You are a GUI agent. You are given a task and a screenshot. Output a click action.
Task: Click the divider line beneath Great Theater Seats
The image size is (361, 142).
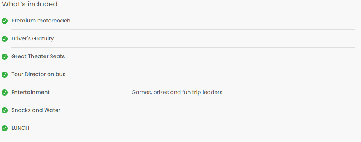(183, 65)
